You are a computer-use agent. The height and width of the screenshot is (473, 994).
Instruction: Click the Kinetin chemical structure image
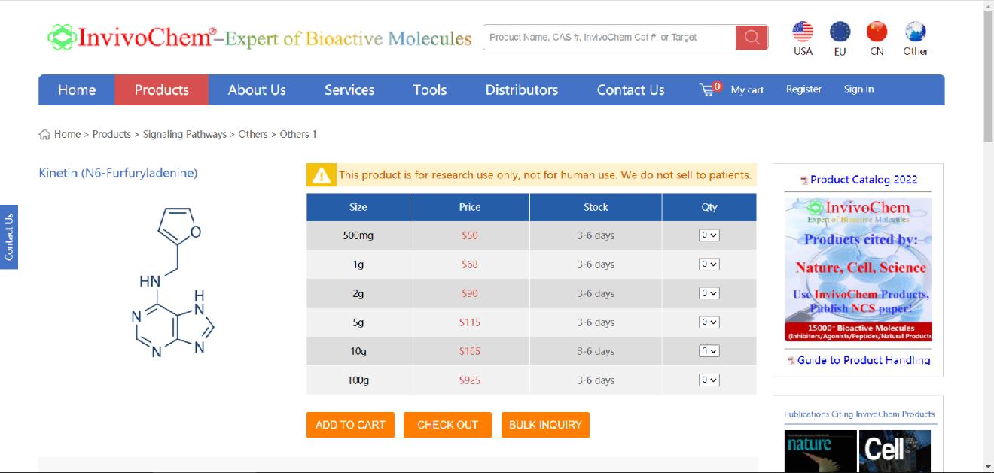(172, 282)
